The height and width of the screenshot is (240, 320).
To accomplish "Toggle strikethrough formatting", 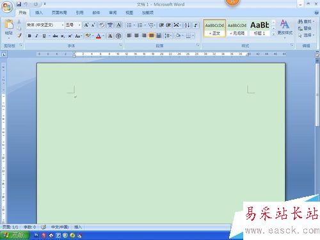I will point(55,36).
